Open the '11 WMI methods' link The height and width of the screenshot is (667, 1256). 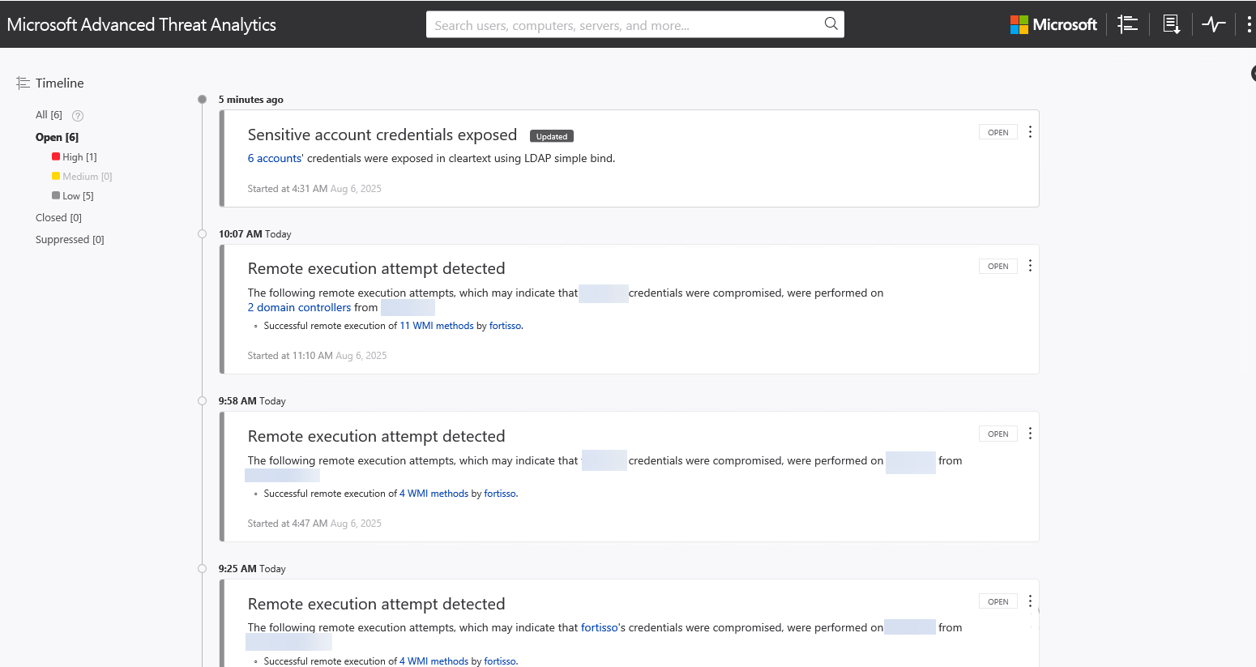[x=436, y=326]
